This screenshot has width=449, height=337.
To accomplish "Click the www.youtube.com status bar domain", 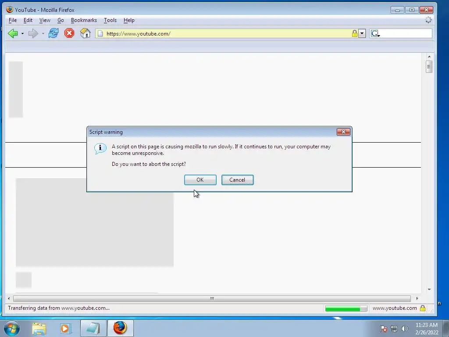I will tap(395, 308).
